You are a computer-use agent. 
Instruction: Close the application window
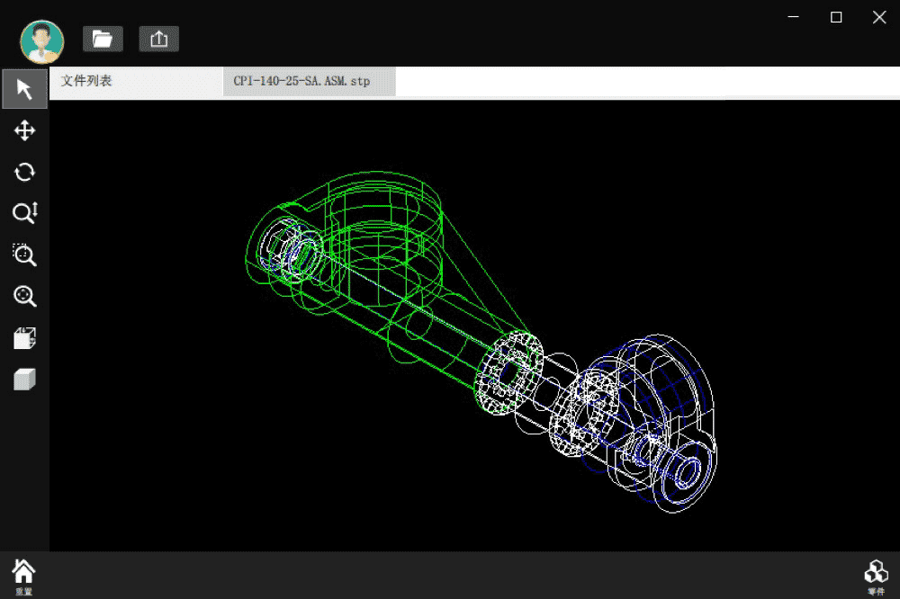point(879,17)
